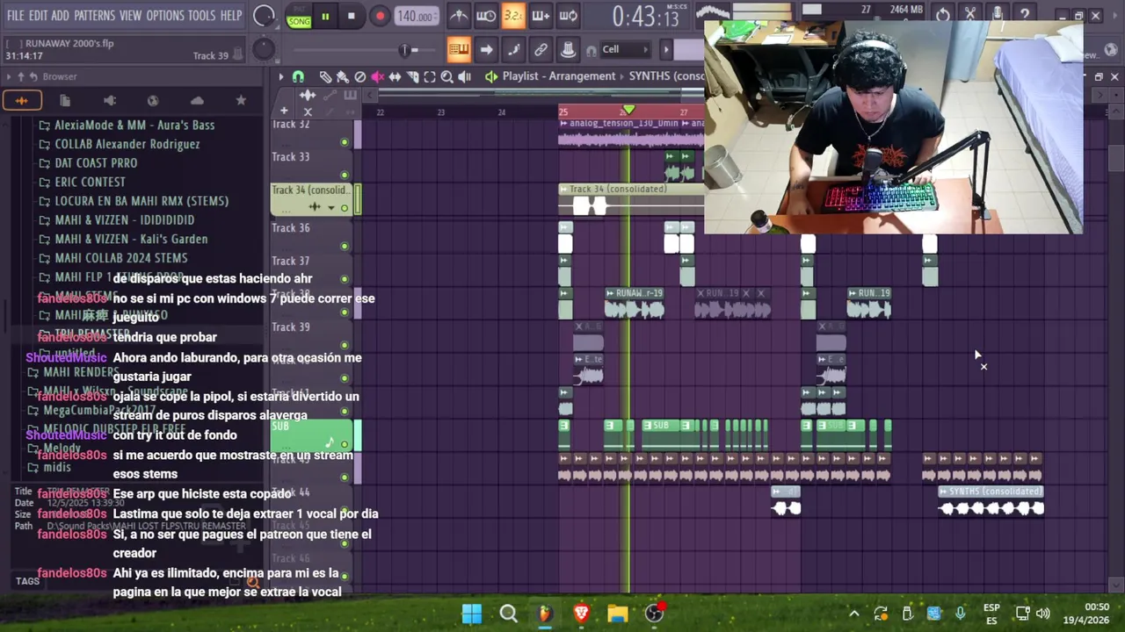Select the Playback speaker tool in playlist
This screenshot has width=1125, height=632.
click(464, 76)
